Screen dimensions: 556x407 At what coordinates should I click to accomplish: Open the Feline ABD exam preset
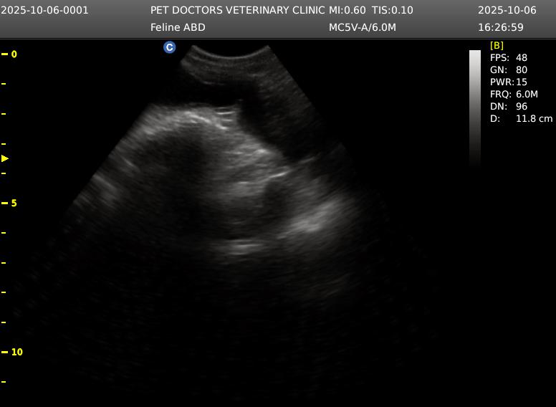178,27
